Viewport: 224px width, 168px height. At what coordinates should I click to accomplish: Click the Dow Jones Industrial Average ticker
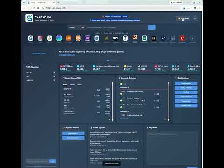106,68
